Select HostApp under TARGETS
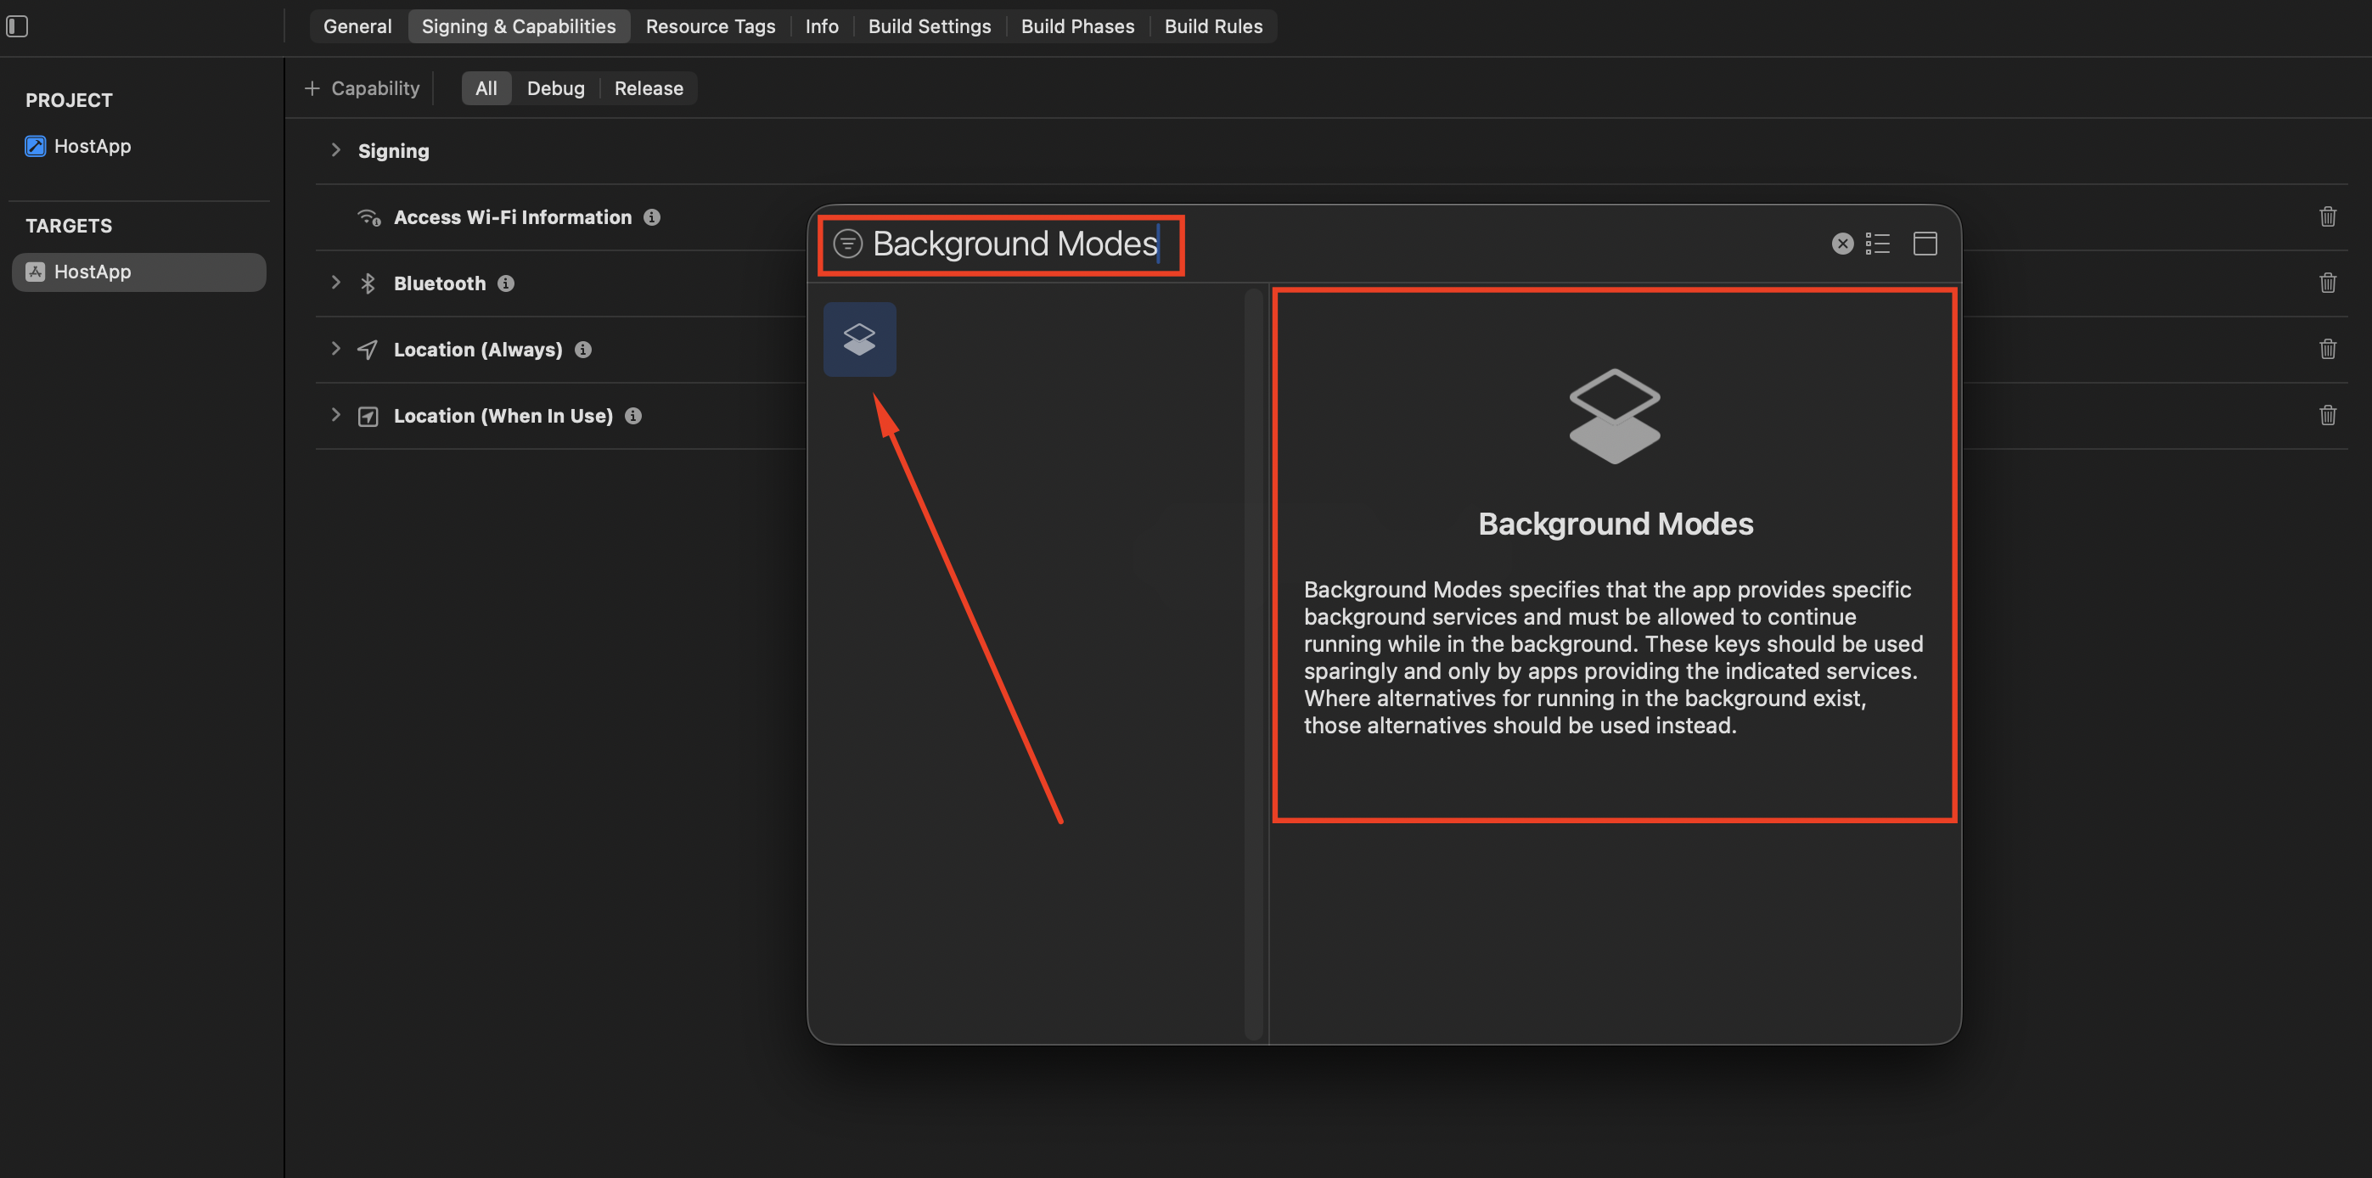 click(139, 272)
